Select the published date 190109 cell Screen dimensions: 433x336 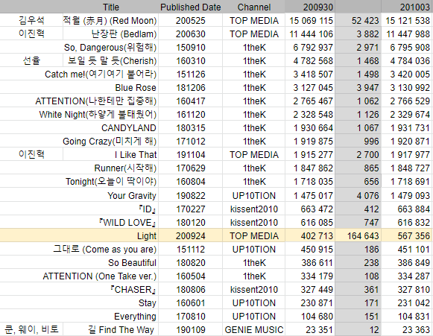191,329
